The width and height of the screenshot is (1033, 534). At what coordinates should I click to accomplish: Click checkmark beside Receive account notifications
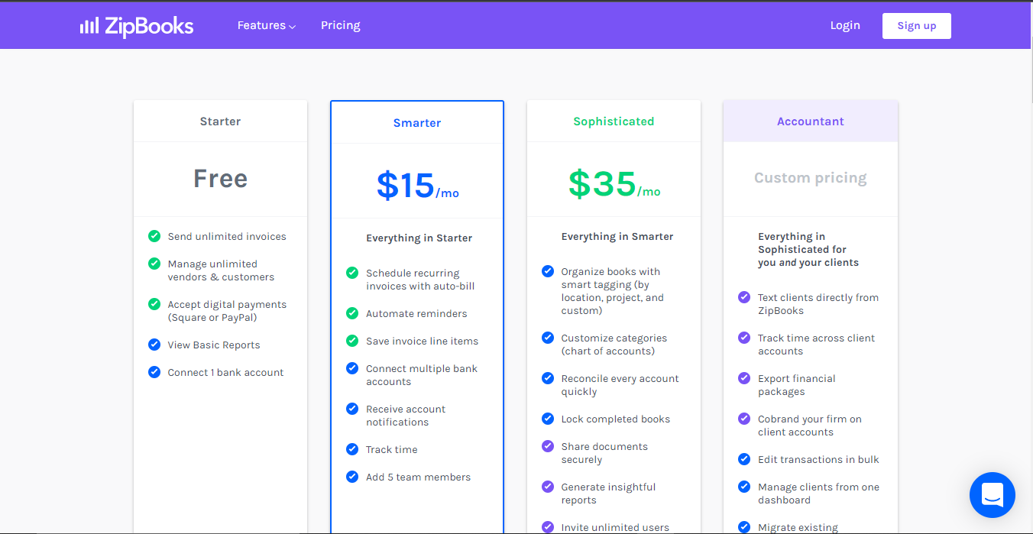point(352,409)
